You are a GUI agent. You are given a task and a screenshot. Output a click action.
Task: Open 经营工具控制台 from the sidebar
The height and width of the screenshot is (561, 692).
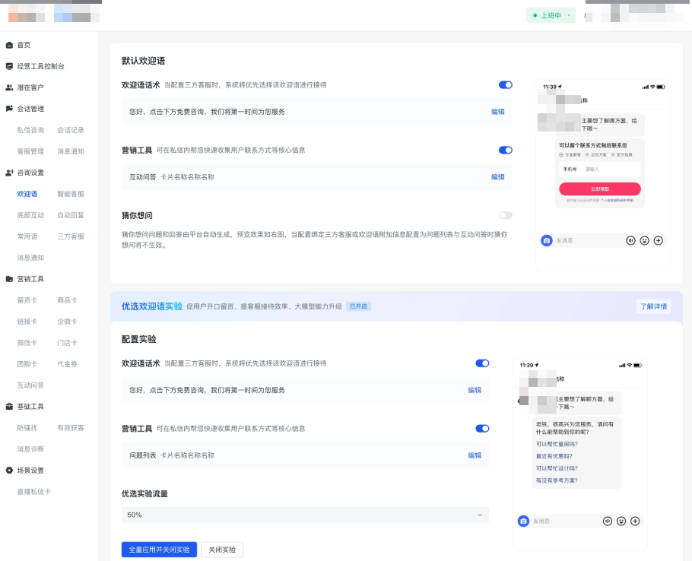coord(8,65)
